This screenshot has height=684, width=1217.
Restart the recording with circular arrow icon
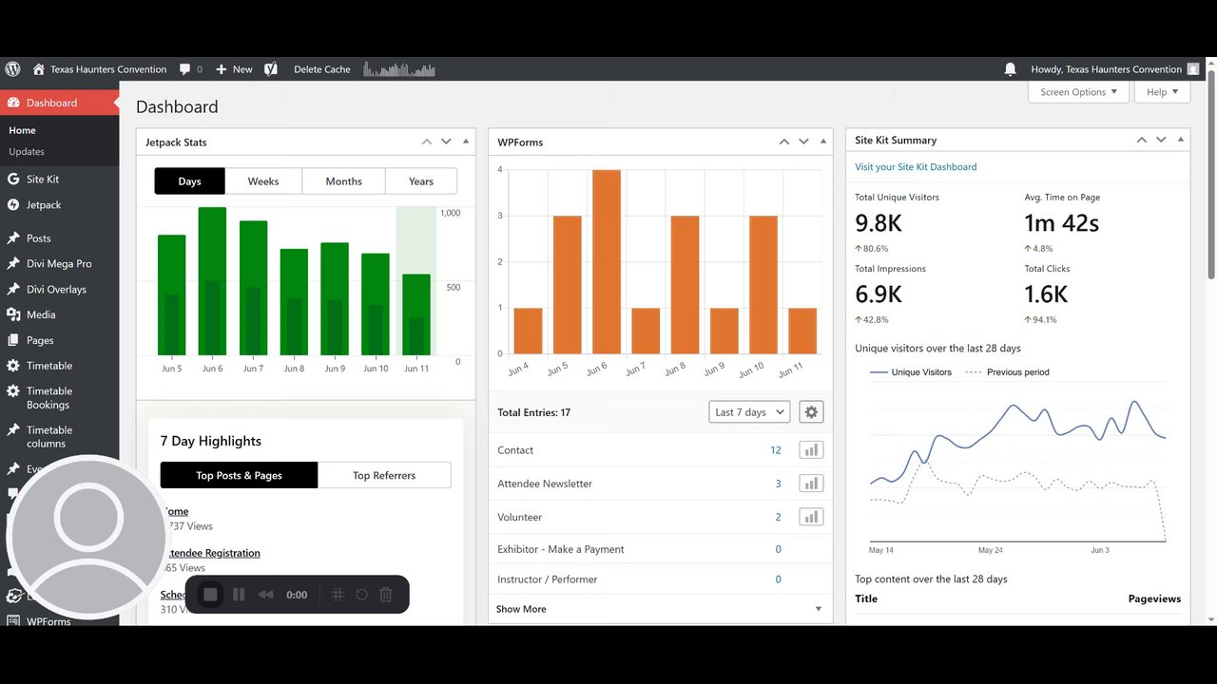361,595
